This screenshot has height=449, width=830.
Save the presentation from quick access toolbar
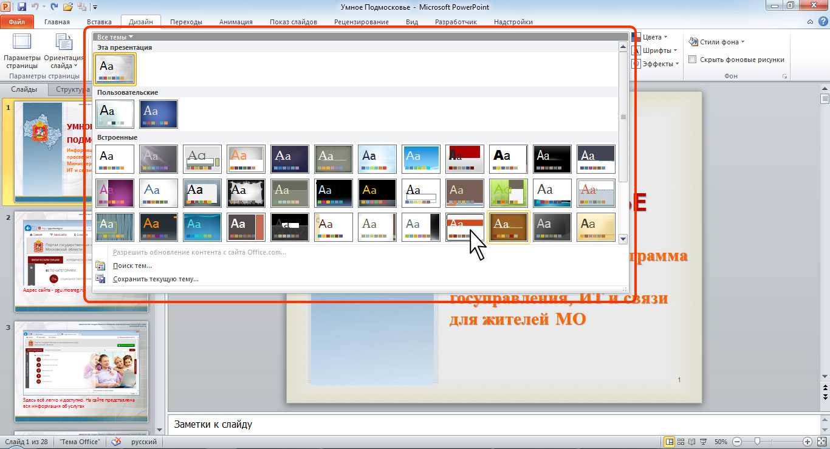tap(22, 7)
